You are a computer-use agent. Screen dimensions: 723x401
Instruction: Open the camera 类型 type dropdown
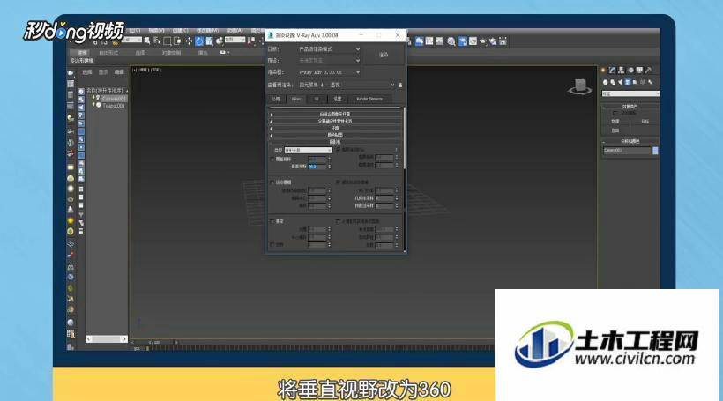[x=308, y=150]
